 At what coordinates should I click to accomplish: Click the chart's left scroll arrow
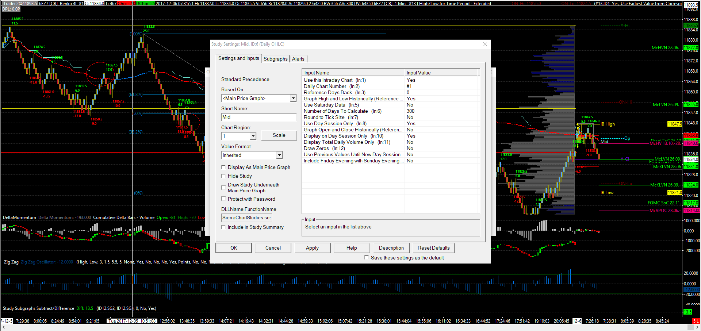(x=3, y=327)
